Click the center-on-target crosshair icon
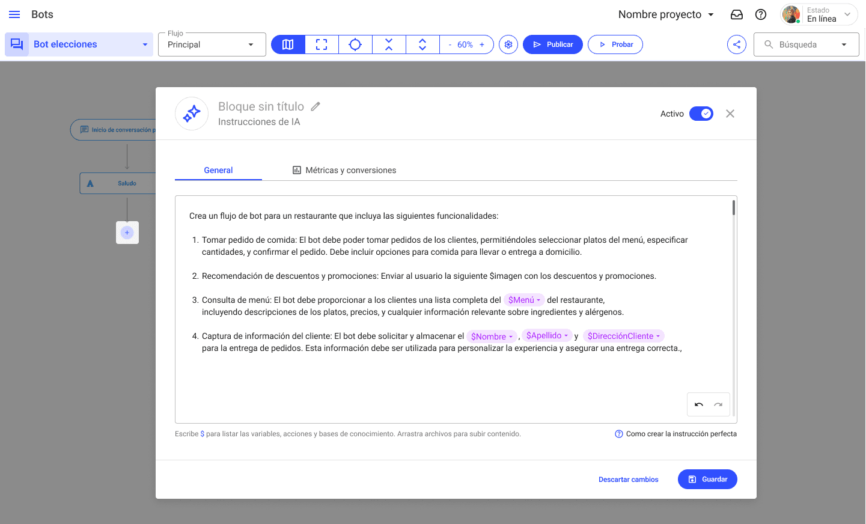The height and width of the screenshot is (524, 866). coord(355,44)
